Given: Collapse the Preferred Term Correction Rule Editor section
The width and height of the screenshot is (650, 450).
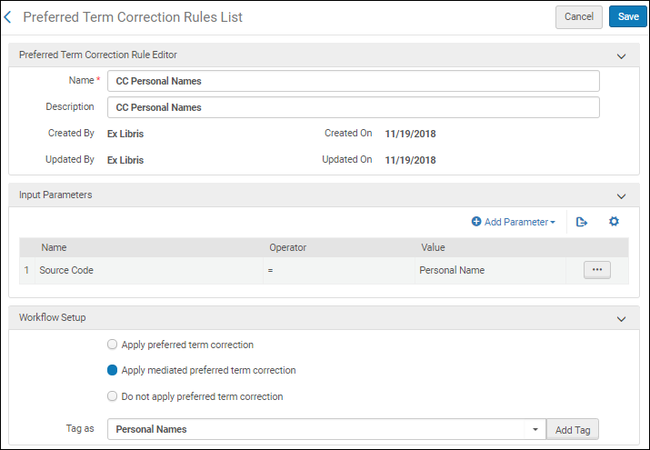Looking at the screenshot, I should coord(621,55).
